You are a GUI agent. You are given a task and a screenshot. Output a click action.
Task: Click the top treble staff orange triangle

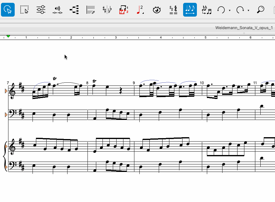[x=6, y=91]
